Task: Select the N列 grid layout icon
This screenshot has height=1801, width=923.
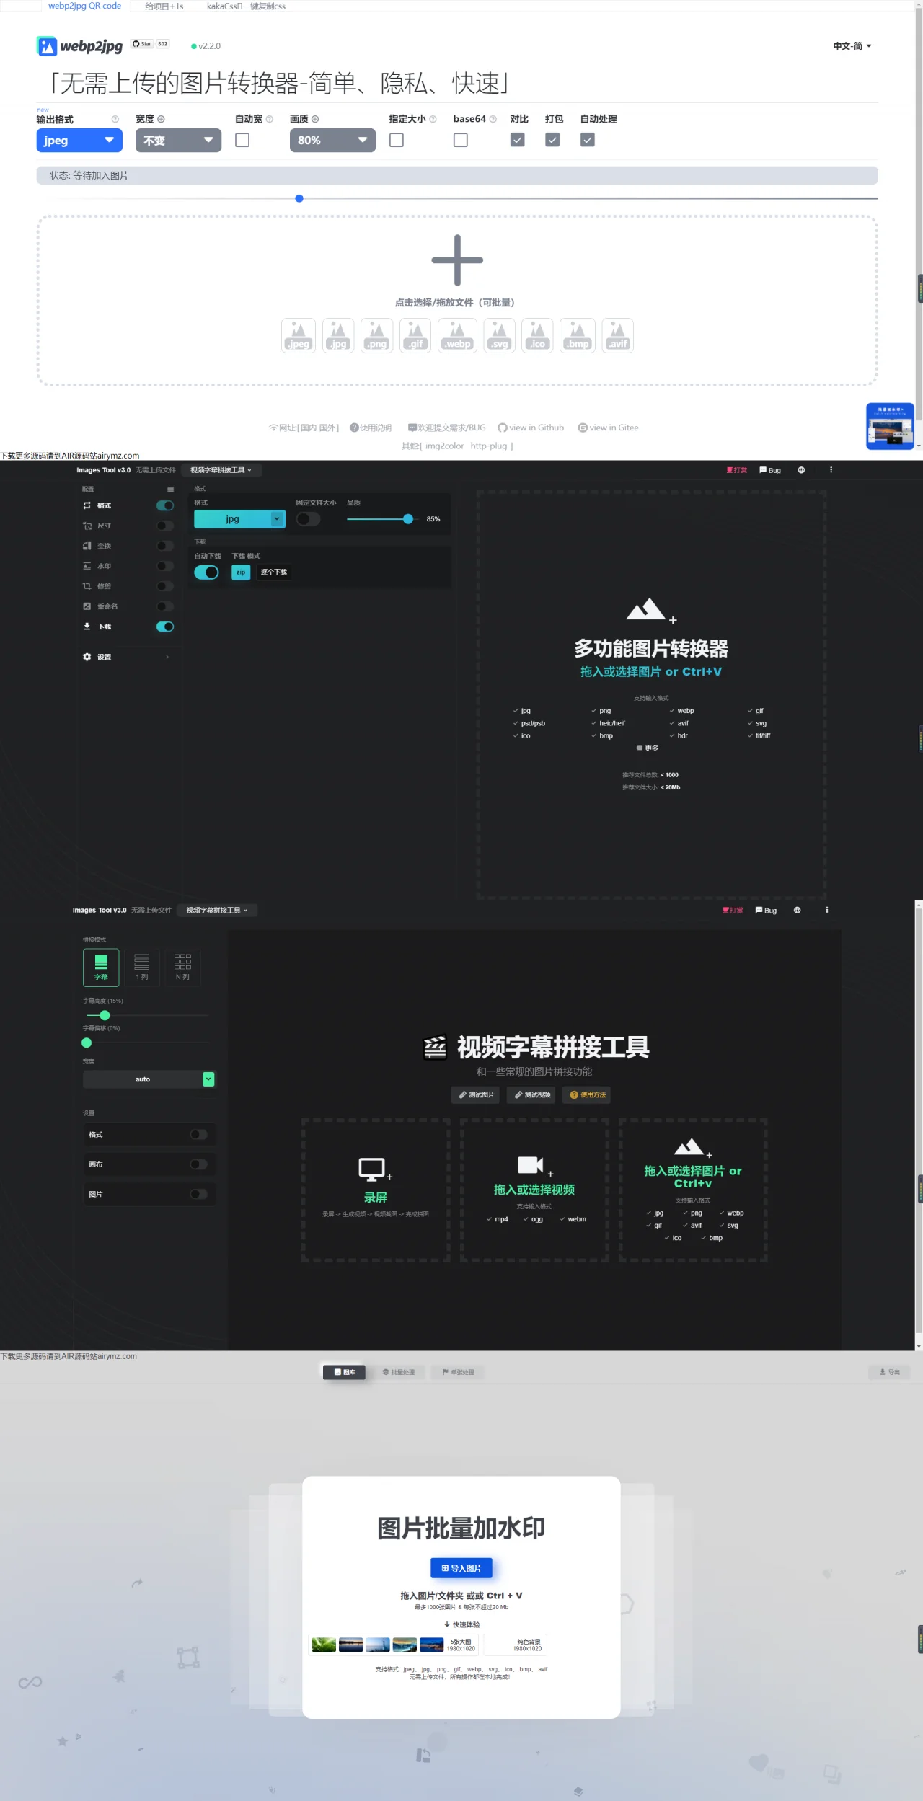Action: 182,967
